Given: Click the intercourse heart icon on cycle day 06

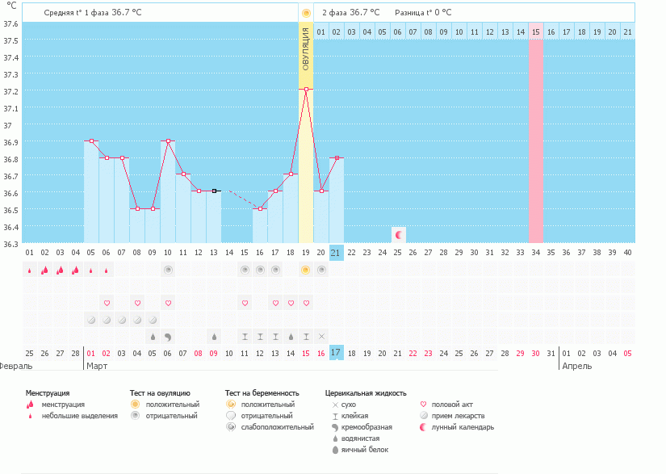Looking at the screenshot, I should tap(107, 303).
